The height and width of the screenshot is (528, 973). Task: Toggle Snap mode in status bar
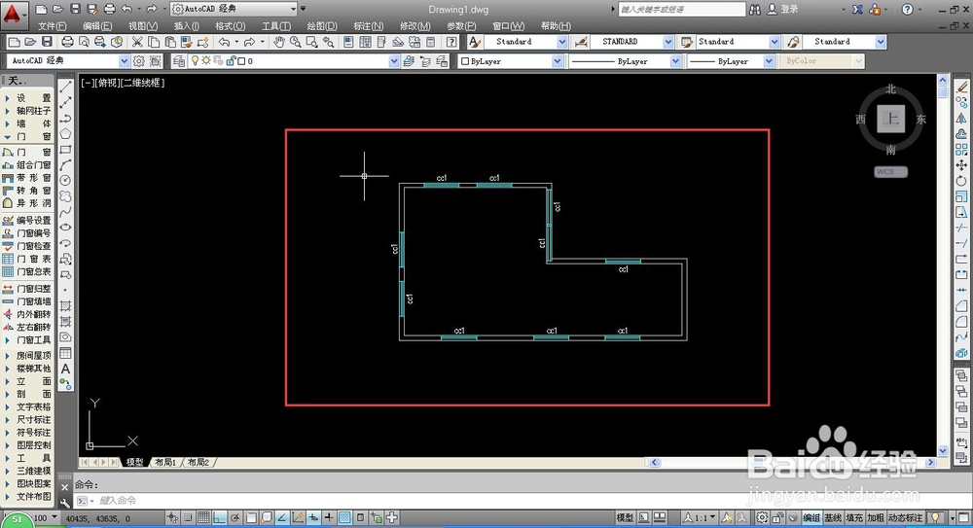pyautogui.click(x=188, y=517)
